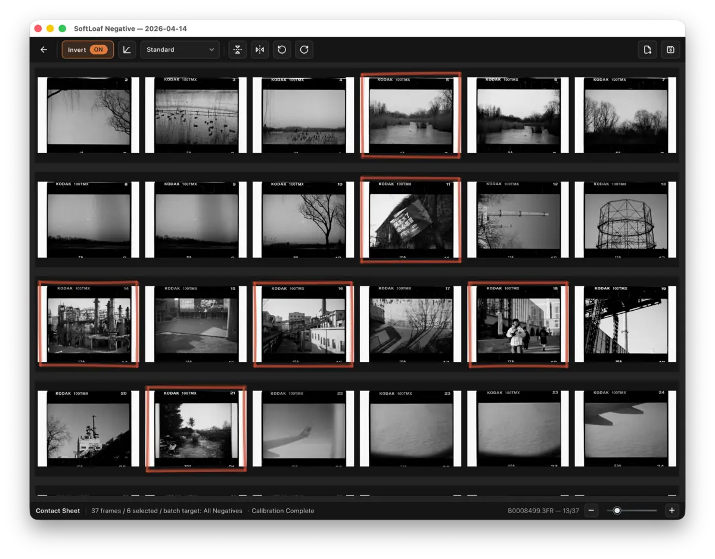Select frame 22 airplane wing
Image resolution: width=715 pixels, height=559 pixels.
click(x=303, y=428)
